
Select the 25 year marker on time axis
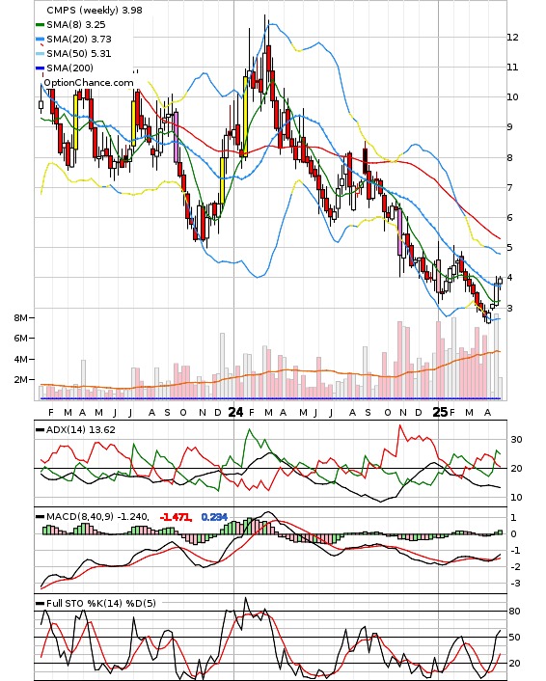click(x=440, y=412)
